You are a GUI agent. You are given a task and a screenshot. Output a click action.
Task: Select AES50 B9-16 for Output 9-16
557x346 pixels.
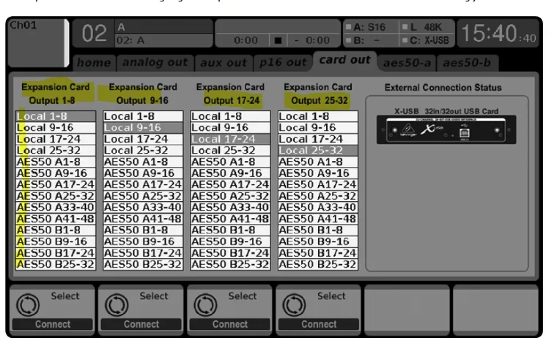[143, 241]
